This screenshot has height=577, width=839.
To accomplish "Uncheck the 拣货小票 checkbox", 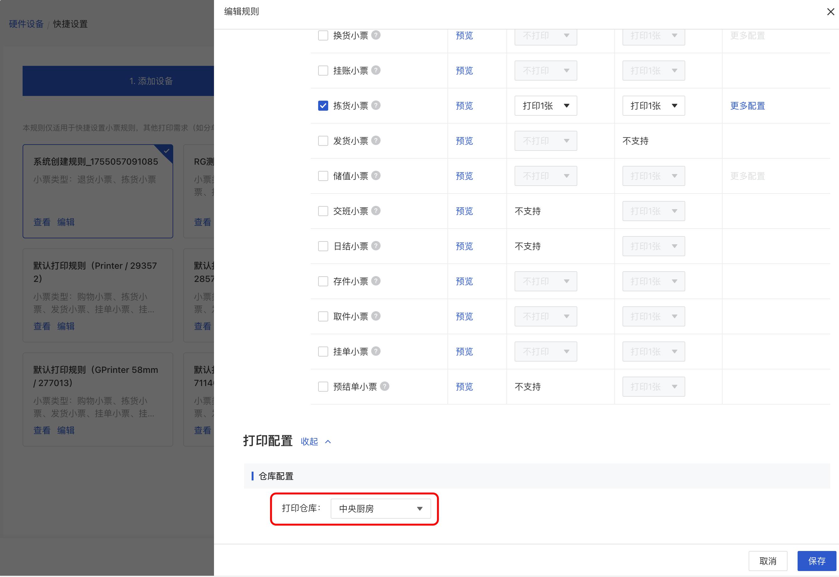I will point(323,106).
